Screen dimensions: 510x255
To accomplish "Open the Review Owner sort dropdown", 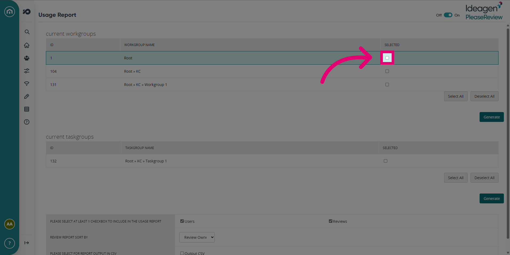I will click(x=197, y=237).
